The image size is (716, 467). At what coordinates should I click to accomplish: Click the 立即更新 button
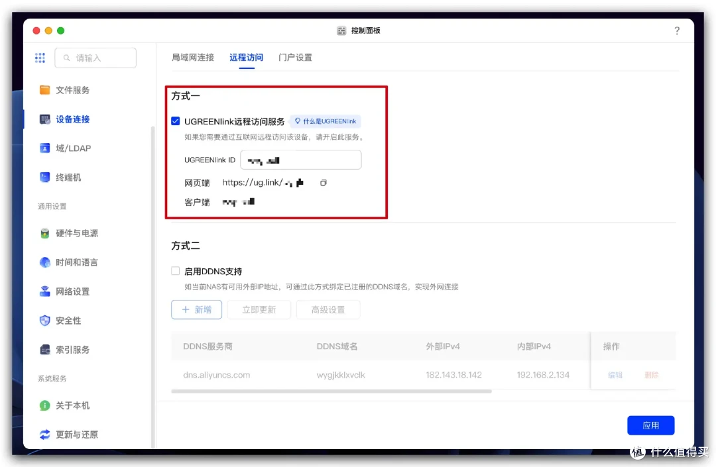pyautogui.click(x=259, y=309)
